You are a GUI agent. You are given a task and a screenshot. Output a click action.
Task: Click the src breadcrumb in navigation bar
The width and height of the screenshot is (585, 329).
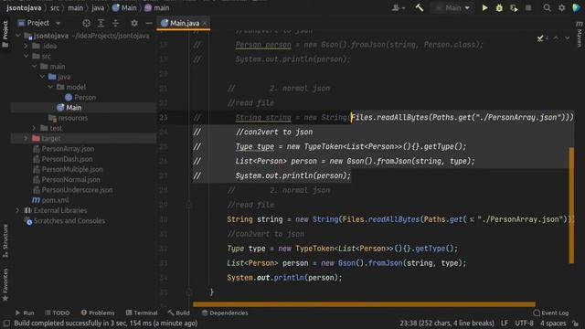point(55,8)
